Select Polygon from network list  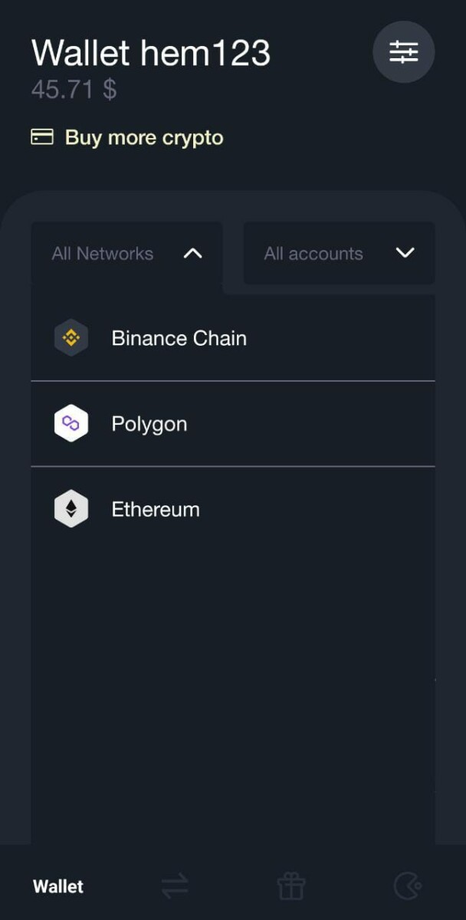pos(233,424)
